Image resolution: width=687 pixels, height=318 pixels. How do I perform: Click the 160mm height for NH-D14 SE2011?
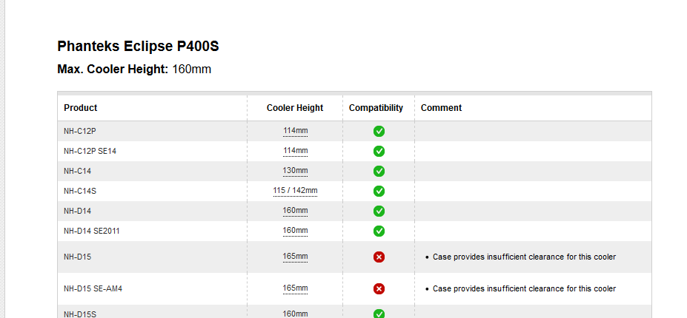[295, 230]
